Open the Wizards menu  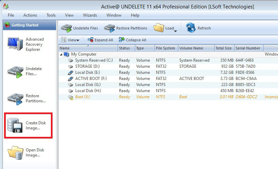click(90, 15)
